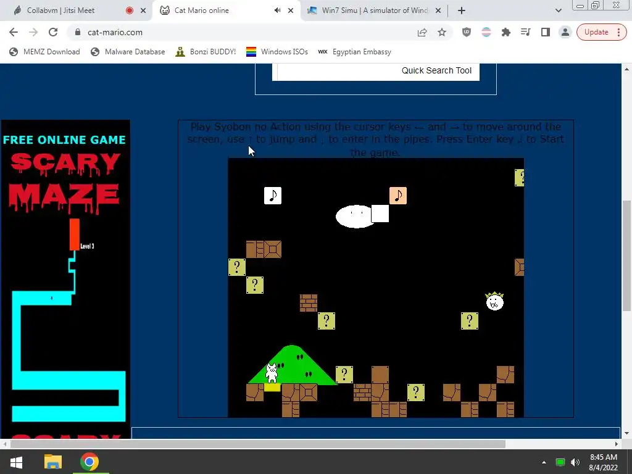632x474 pixels.
Task: Open File Explorer from the taskbar
Action: click(53, 462)
